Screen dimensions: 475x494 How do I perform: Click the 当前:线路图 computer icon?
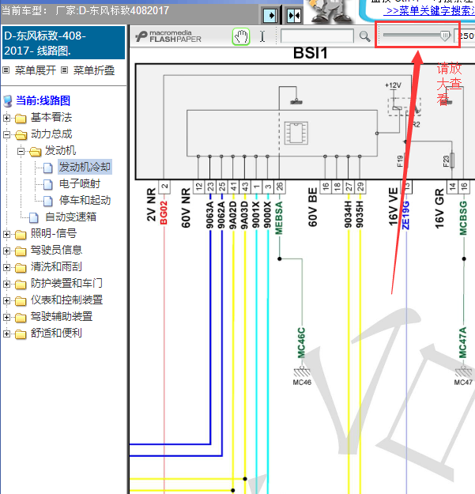[8, 101]
